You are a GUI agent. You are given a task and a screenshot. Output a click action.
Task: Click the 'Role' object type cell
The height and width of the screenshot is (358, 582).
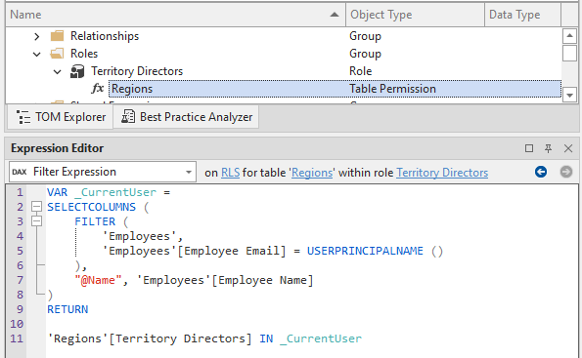coord(360,71)
